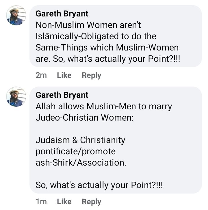Open Gareth Bryant name on the 1m comment
This screenshot has width=208, height=210.
click(62, 95)
